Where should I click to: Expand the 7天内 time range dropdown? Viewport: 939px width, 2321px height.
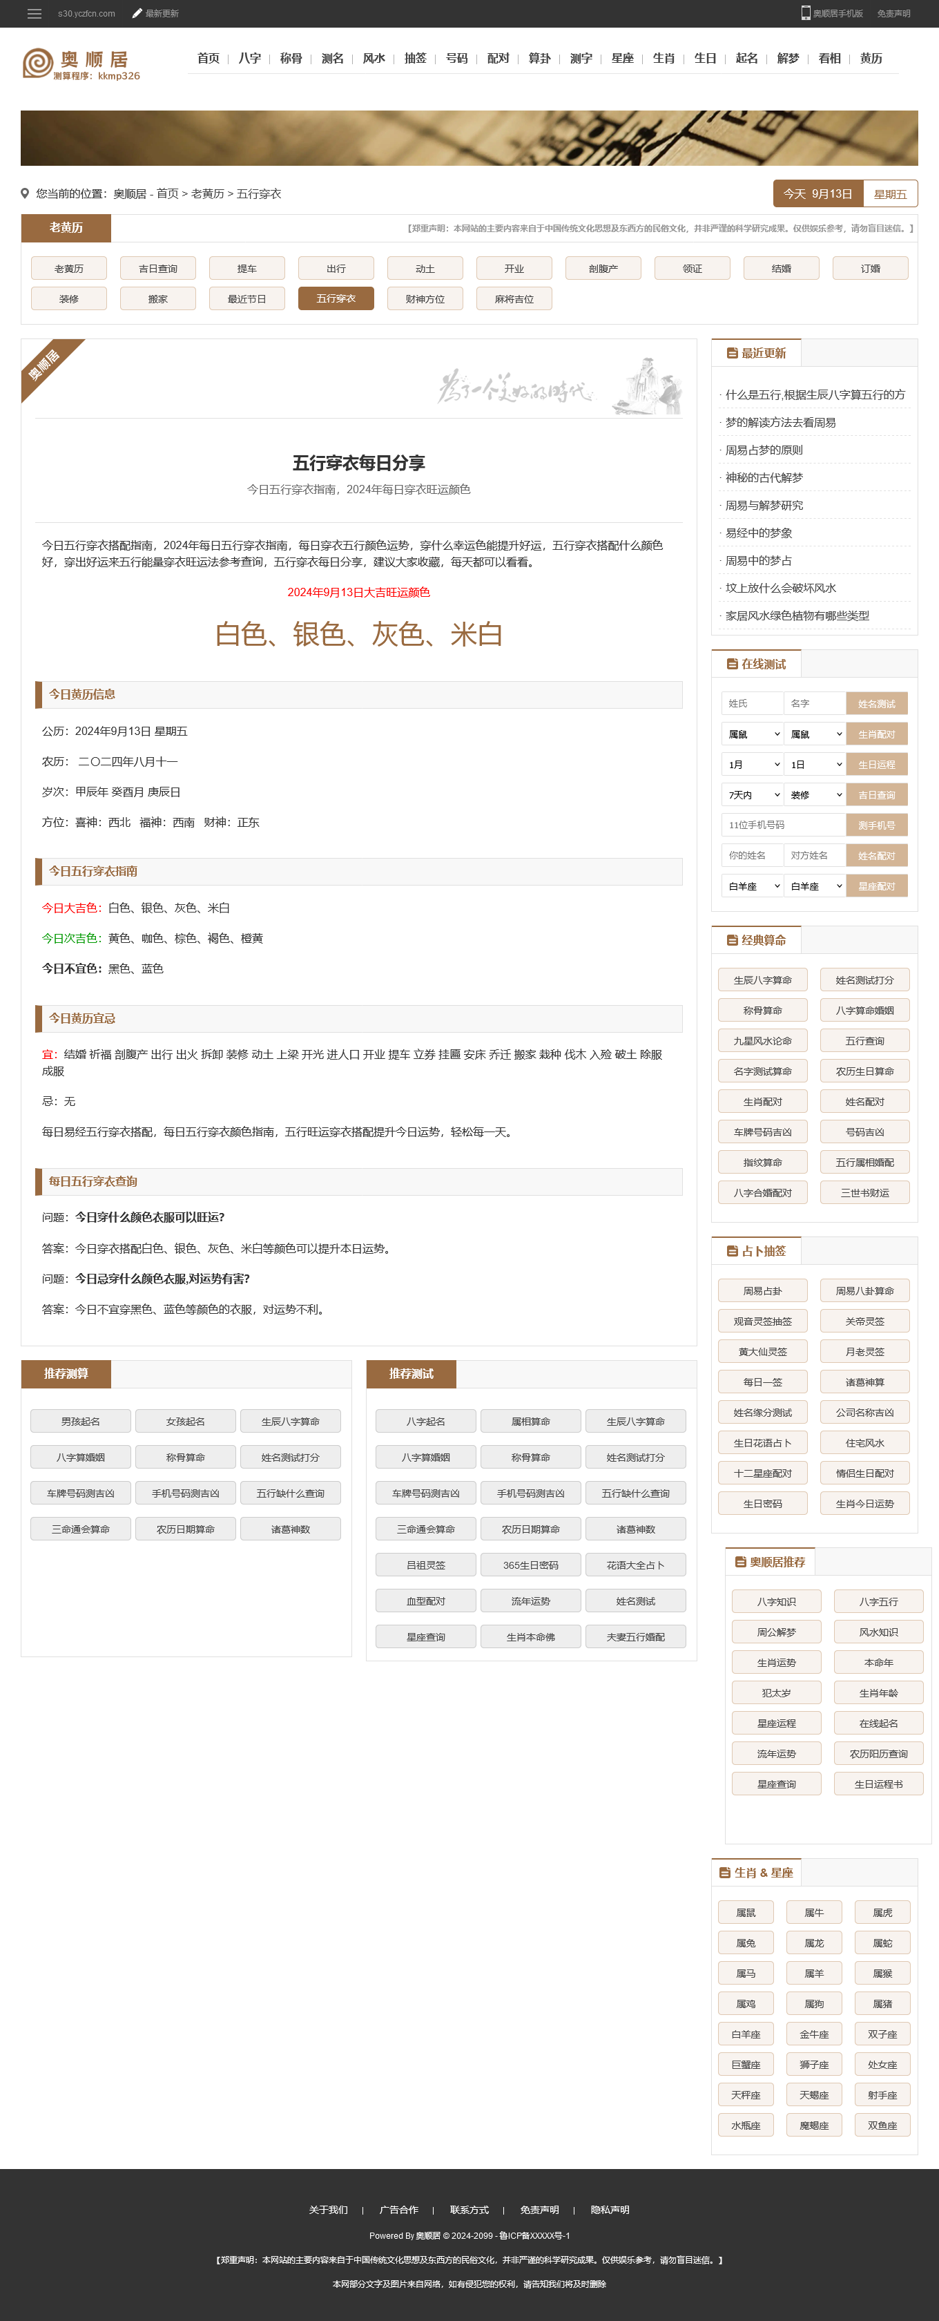pyautogui.click(x=752, y=794)
